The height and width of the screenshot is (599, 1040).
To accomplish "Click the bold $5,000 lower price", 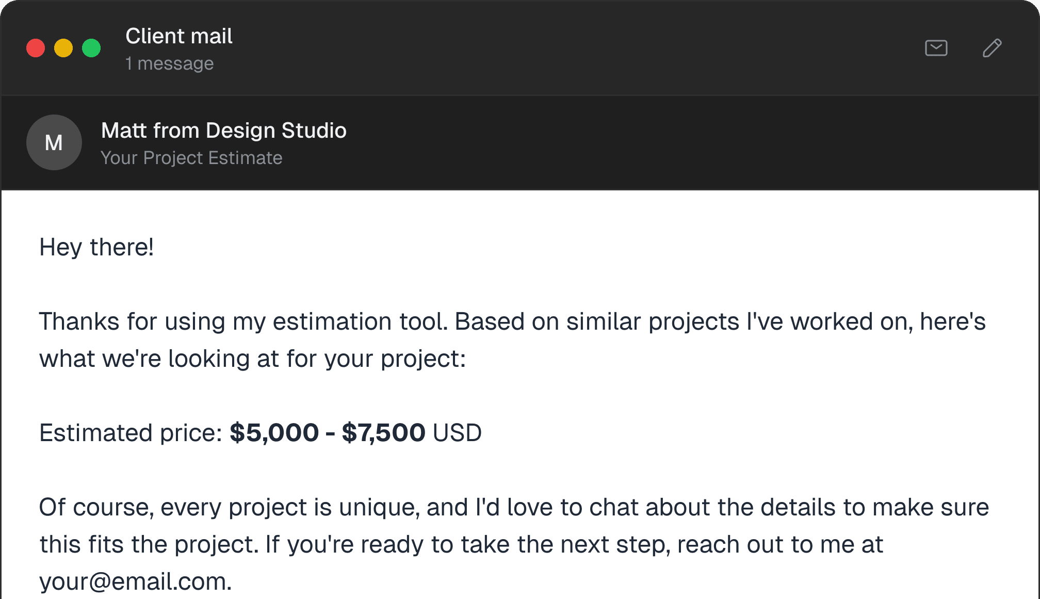I will click(274, 433).
